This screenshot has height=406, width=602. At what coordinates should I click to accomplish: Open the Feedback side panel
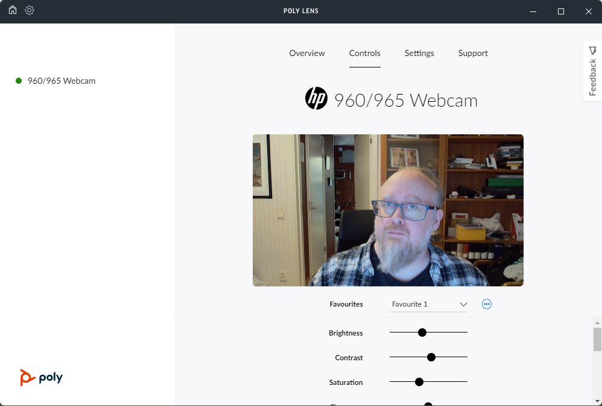pyautogui.click(x=592, y=72)
